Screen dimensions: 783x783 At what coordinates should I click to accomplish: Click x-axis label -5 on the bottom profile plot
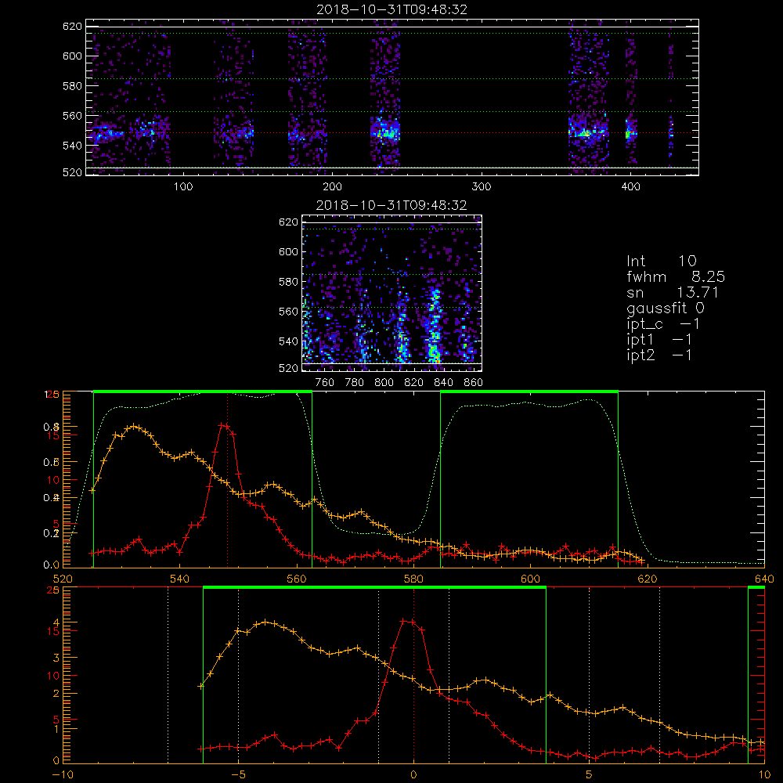click(x=238, y=774)
